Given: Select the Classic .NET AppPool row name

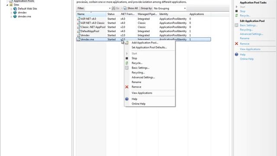Looking at the screenshot, I should (93, 27).
